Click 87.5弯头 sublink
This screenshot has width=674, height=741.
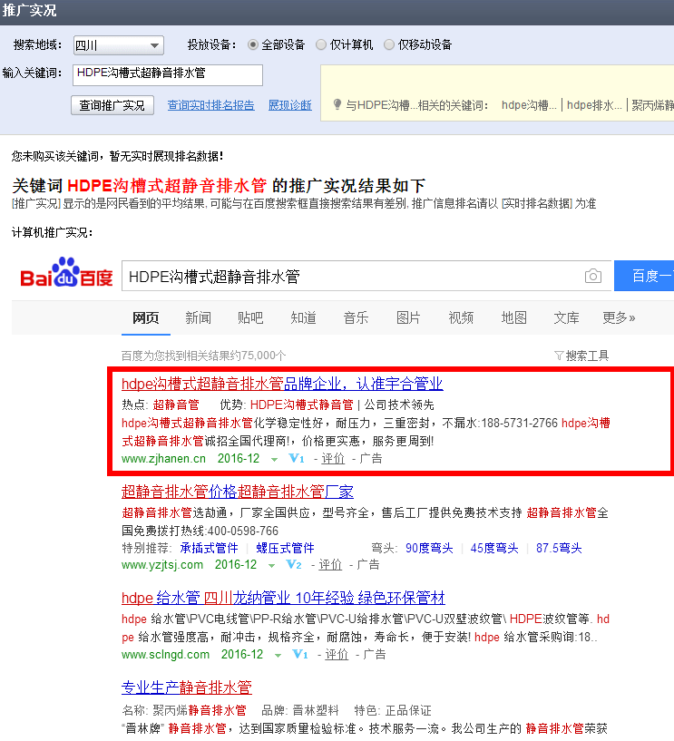coord(559,548)
